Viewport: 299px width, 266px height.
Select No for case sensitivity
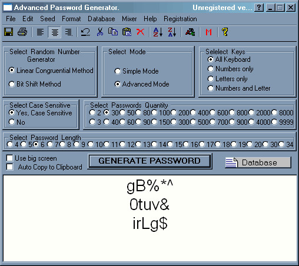point(12,122)
